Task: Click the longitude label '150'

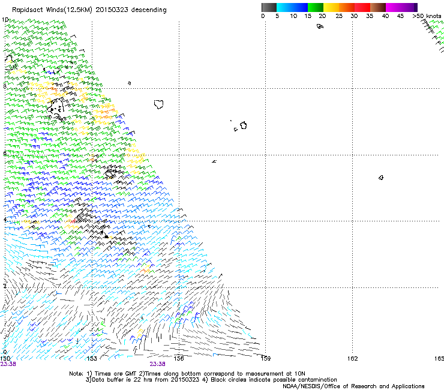Action: [x=5, y=359]
